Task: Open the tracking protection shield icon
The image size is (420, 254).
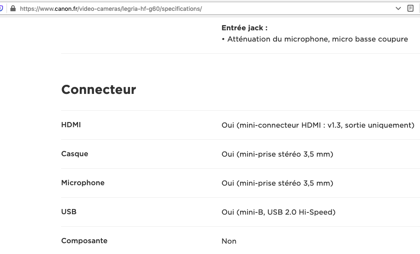Action: click(x=1, y=9)
